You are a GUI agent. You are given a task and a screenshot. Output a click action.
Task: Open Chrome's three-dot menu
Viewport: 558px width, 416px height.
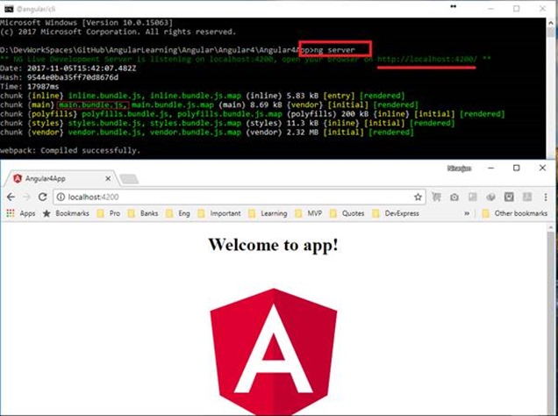545,197
